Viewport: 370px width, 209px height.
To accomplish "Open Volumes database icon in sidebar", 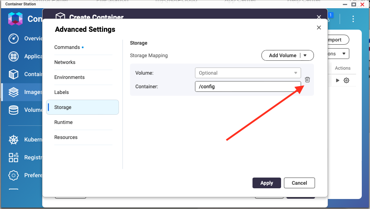I will coord(14,110).
